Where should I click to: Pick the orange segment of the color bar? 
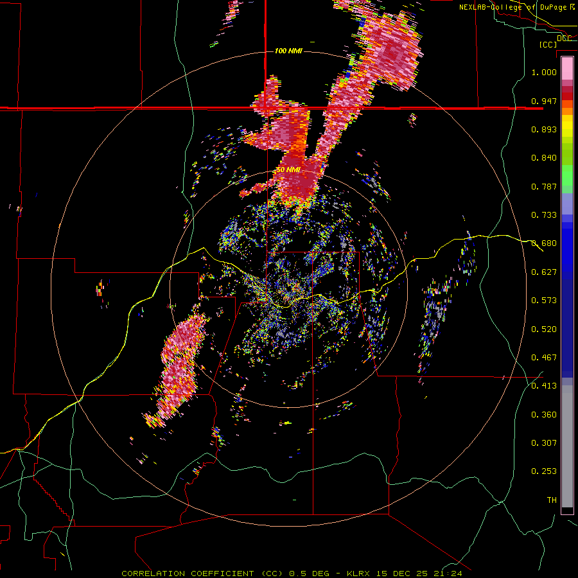point(567,111)
